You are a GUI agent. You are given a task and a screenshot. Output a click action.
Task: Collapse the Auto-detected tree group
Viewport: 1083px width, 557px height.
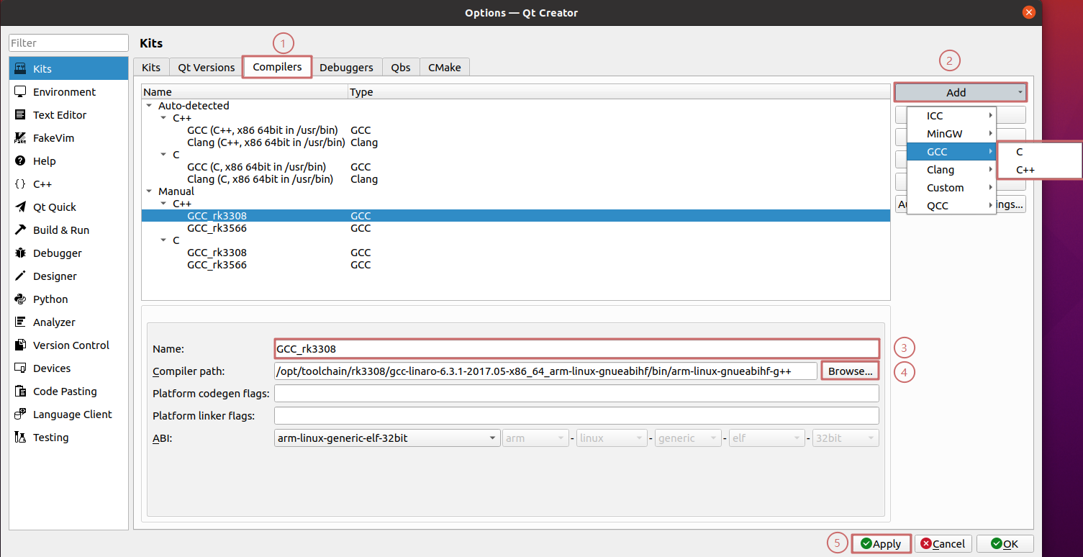point(150,106)
